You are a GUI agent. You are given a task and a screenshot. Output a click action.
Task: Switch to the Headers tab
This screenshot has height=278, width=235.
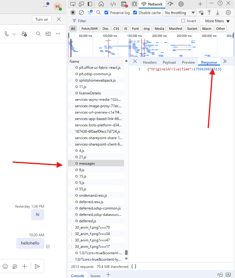150,62
